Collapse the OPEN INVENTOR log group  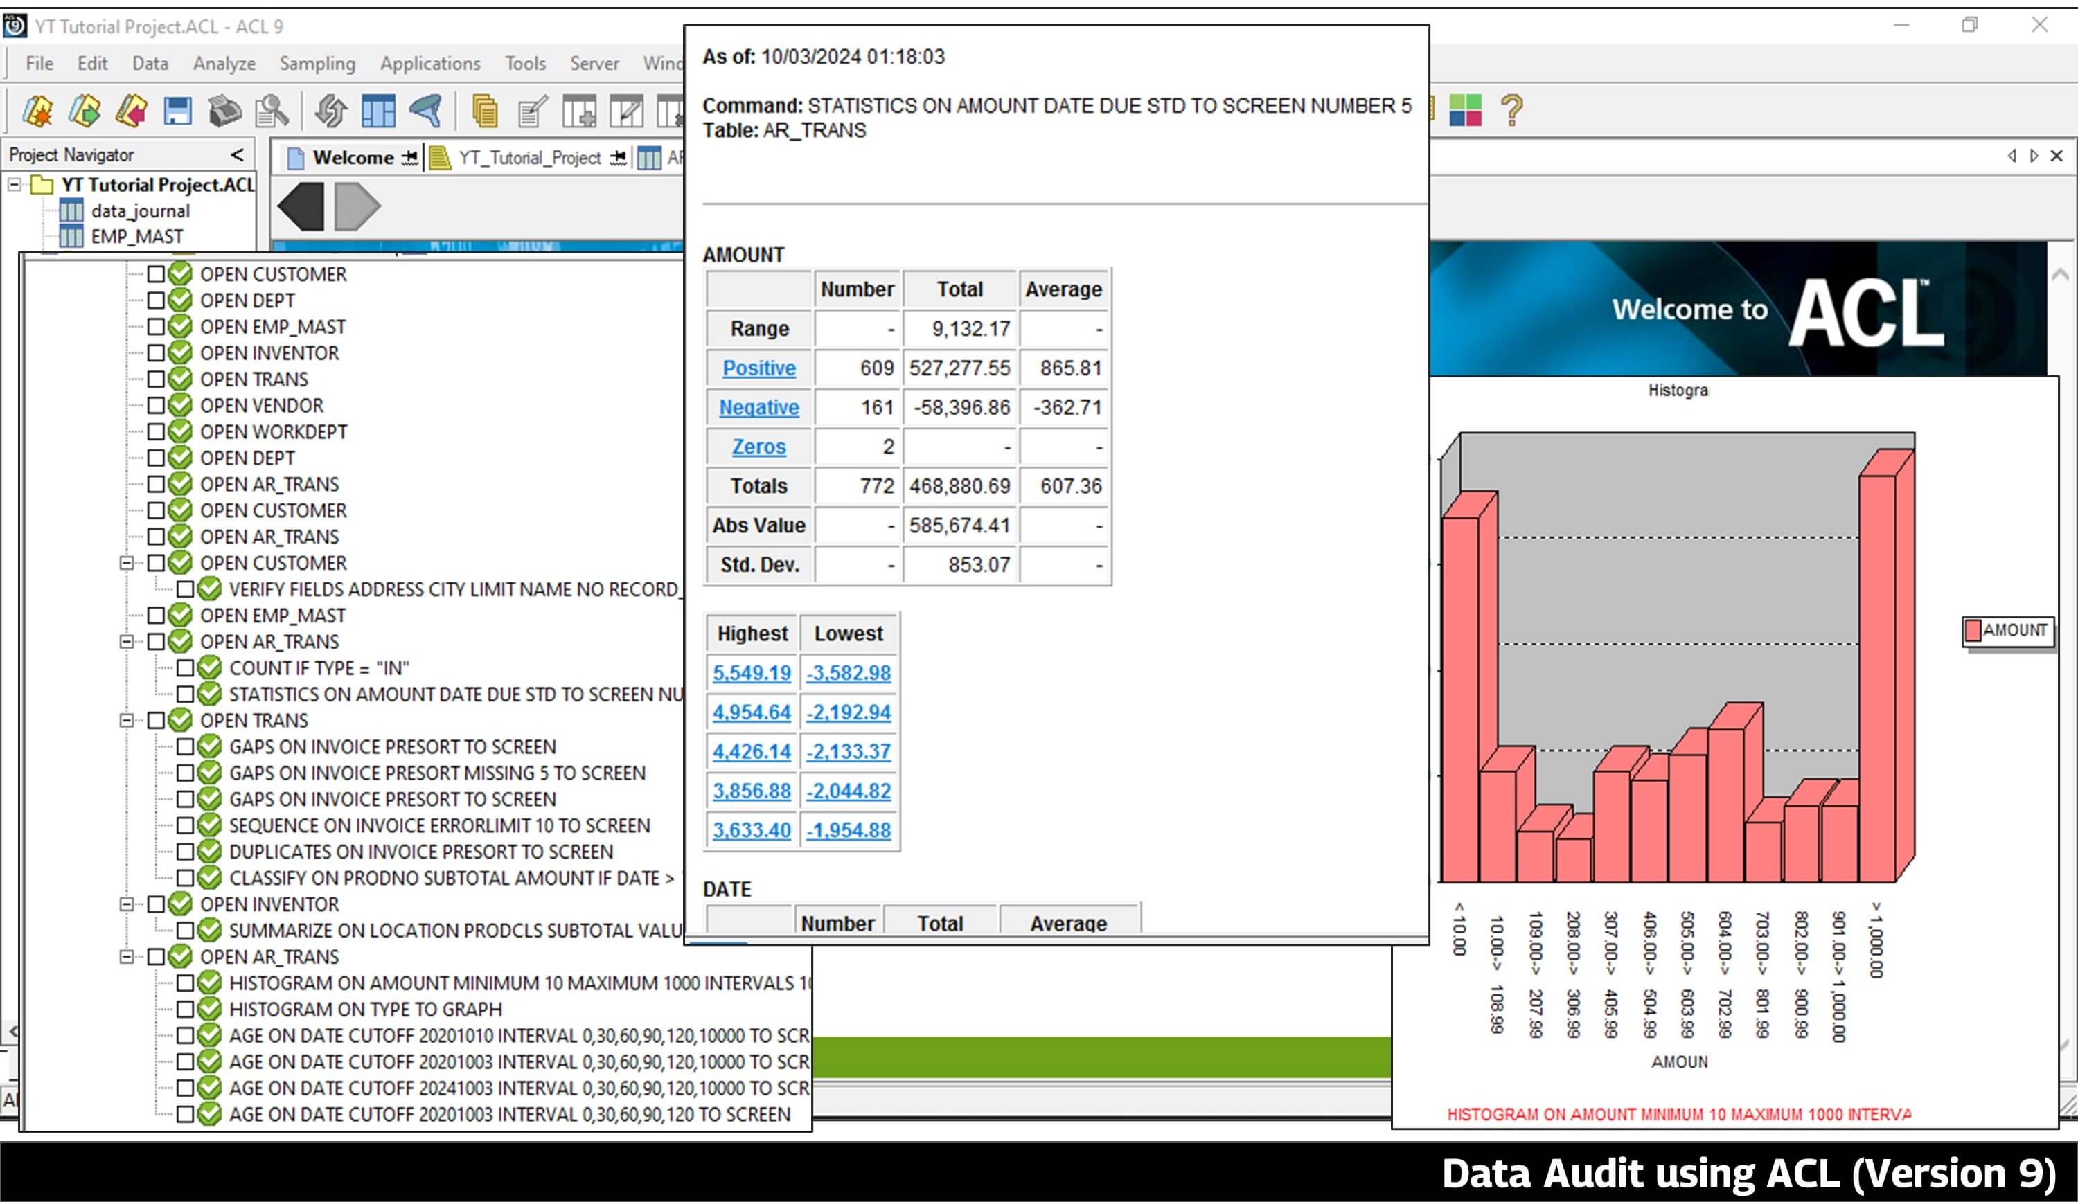(126, 904)
